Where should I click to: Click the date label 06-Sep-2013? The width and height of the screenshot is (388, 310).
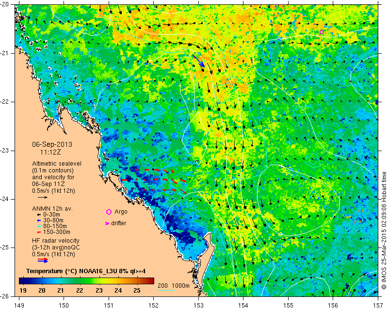point(52,144)
